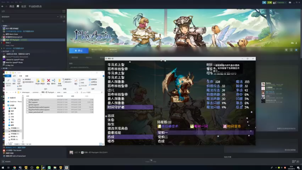This screenshot has height=170, width=302.
Task: Collapse the first library category 收藏夹
Action: pos(2,26)
